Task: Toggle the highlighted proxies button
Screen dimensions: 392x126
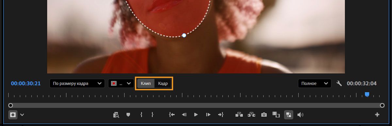Action: click(288, 115)
